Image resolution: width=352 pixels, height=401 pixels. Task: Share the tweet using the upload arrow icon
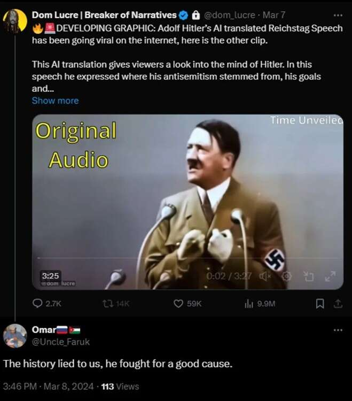[x=337, y=303]
